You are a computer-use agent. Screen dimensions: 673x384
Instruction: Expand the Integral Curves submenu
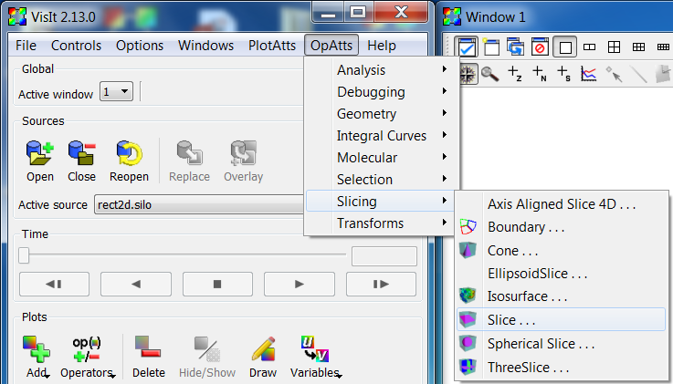pos(380,135)
